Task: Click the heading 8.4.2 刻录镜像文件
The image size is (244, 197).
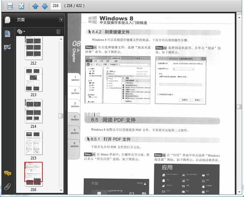Action: tap(111, 32)
